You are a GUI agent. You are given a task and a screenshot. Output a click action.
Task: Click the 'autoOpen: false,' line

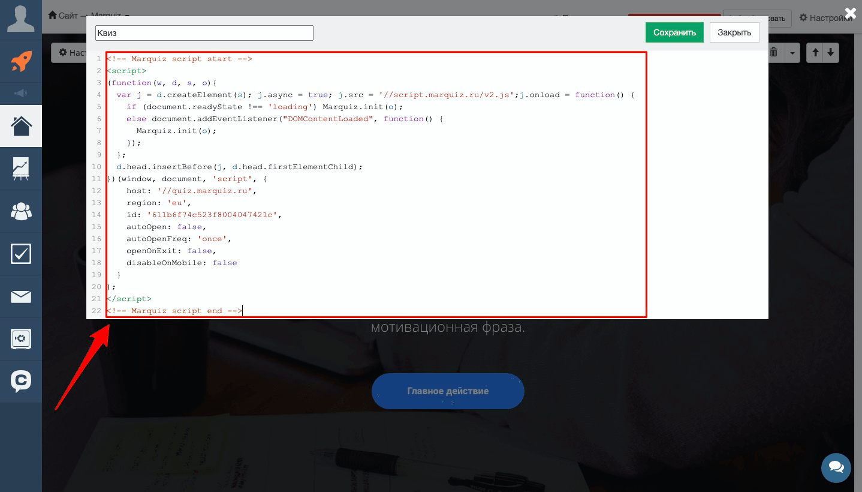tap(166, 227)
